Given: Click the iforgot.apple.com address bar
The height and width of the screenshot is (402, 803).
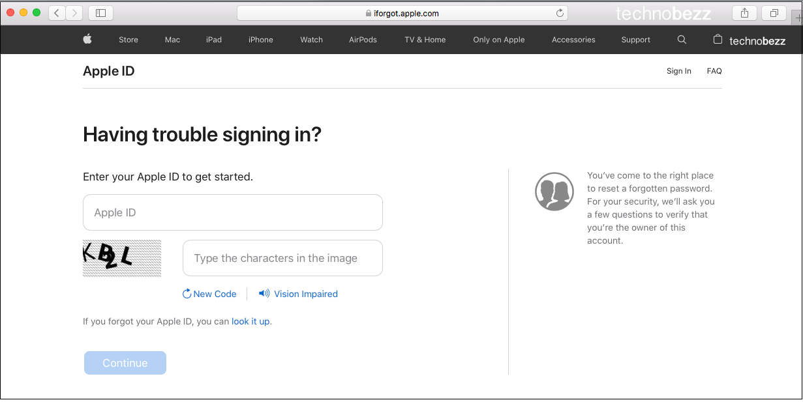Looking at the screenshot, I should [402, 13].
